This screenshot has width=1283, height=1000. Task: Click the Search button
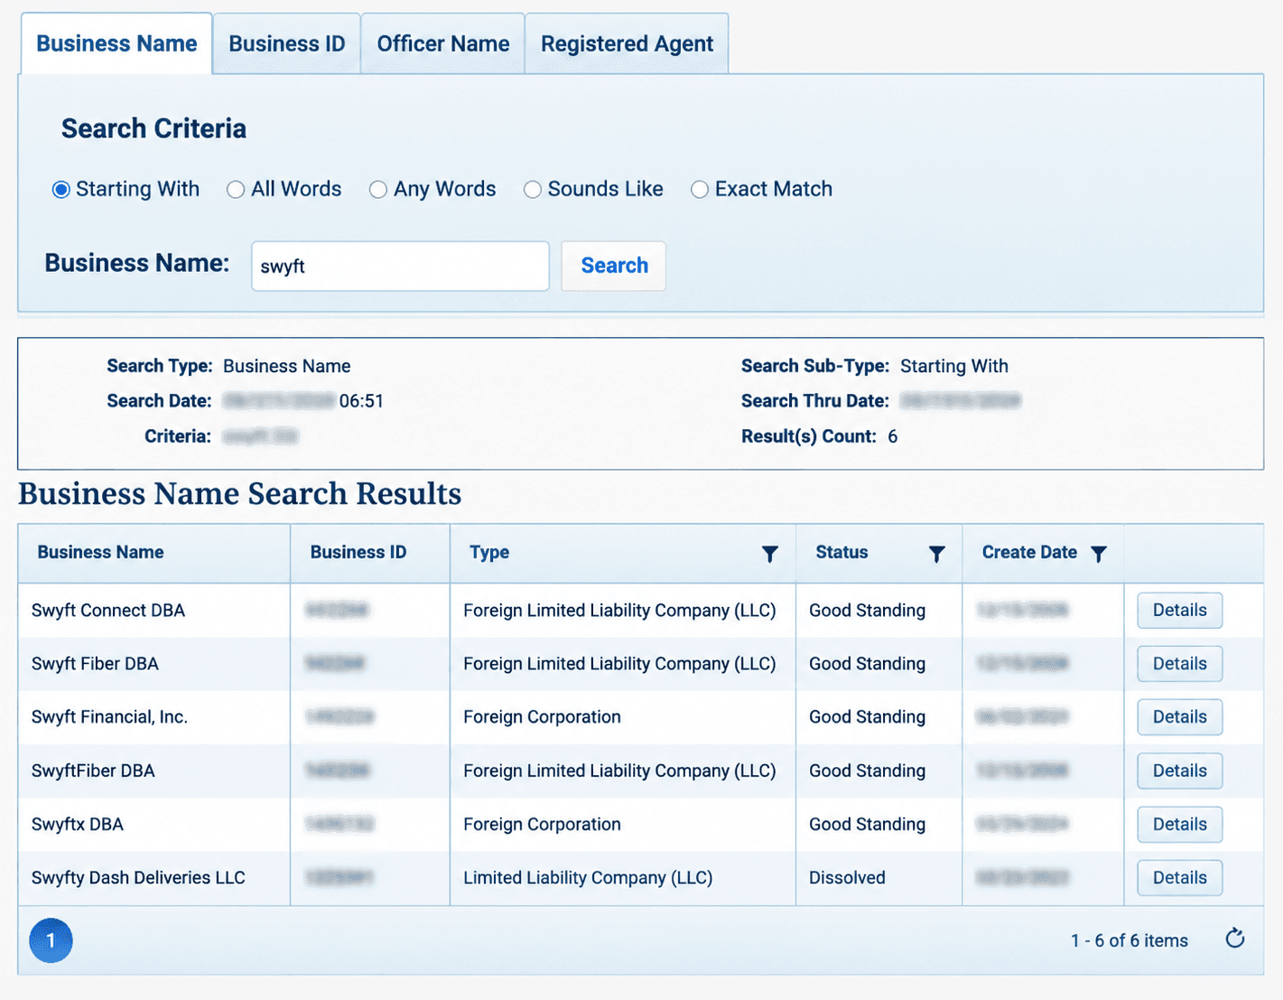pyautogui.click(x=614, y=266)
